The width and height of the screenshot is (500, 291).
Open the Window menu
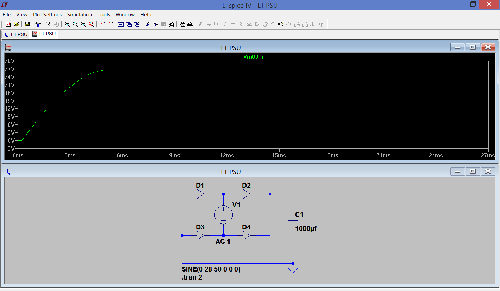125,15
